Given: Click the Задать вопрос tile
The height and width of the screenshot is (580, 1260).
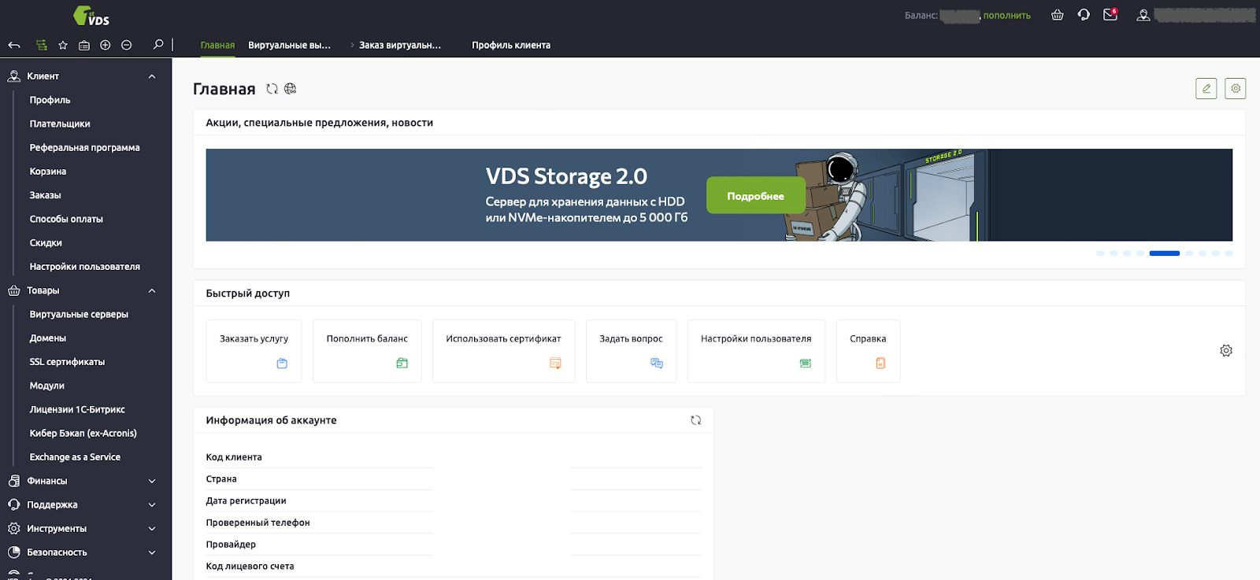Looking at the screenshot, I should pyautogui.click(x=631, y=351).
